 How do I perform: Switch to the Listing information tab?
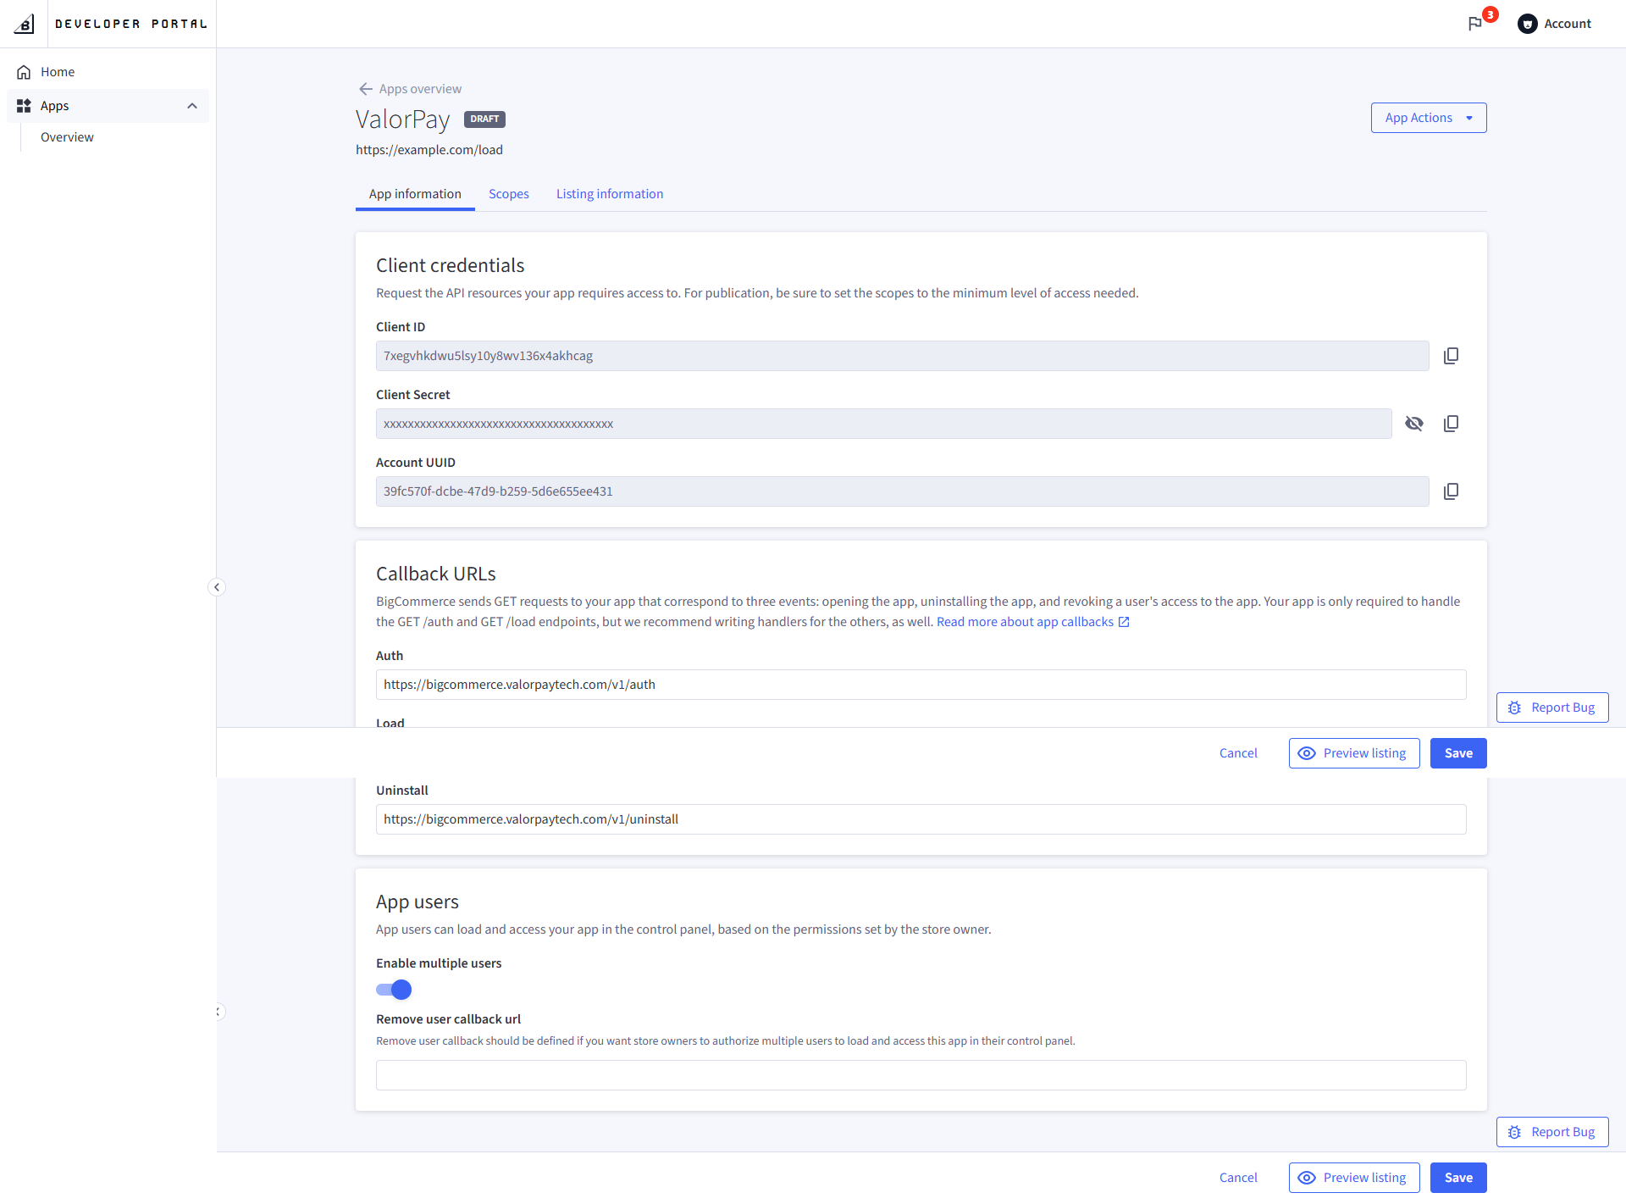(x=610, y=194)
